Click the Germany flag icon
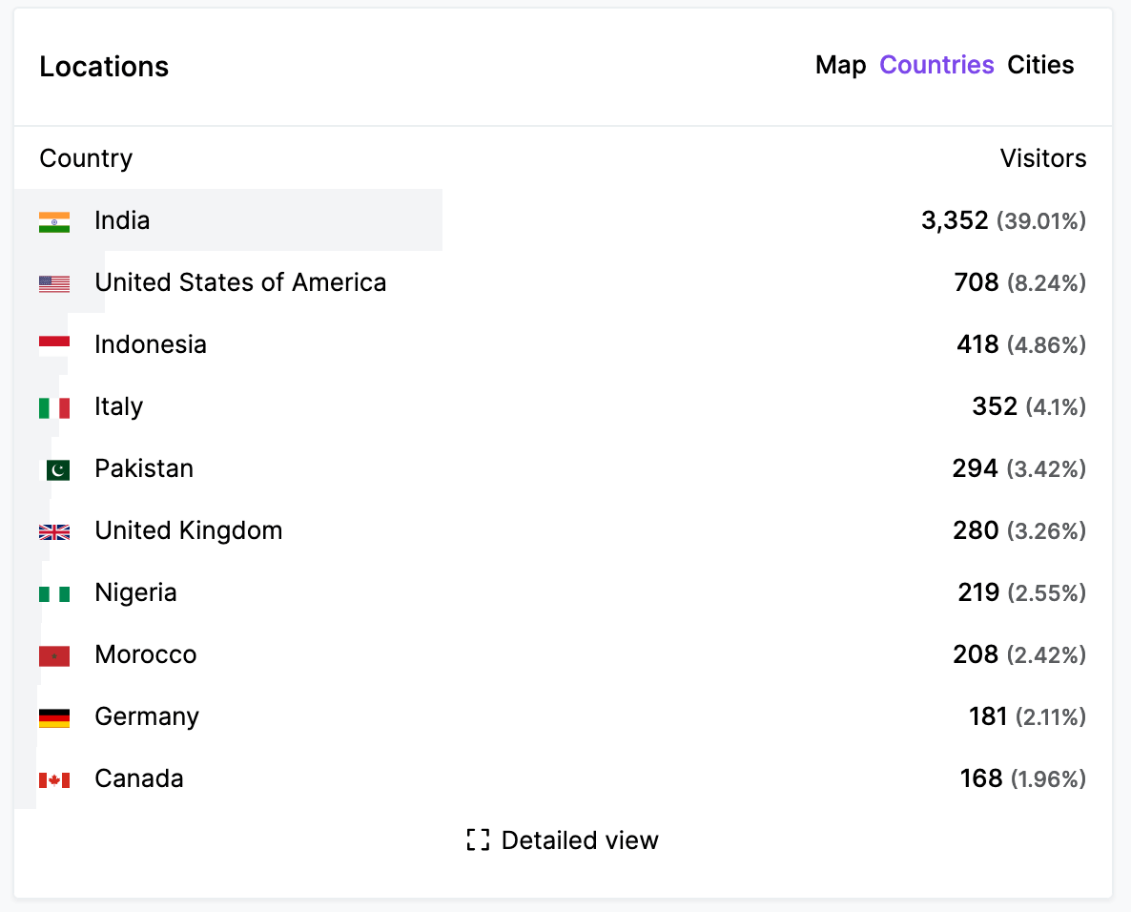 pos(54,716)
